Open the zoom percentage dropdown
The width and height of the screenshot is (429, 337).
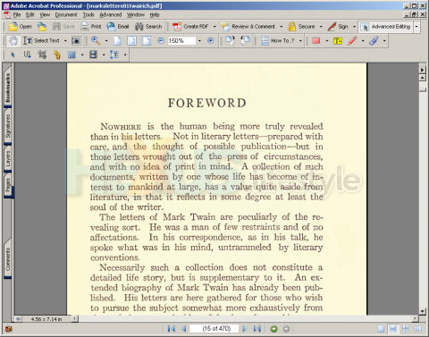pyautogui.click(x=199, y=41)
